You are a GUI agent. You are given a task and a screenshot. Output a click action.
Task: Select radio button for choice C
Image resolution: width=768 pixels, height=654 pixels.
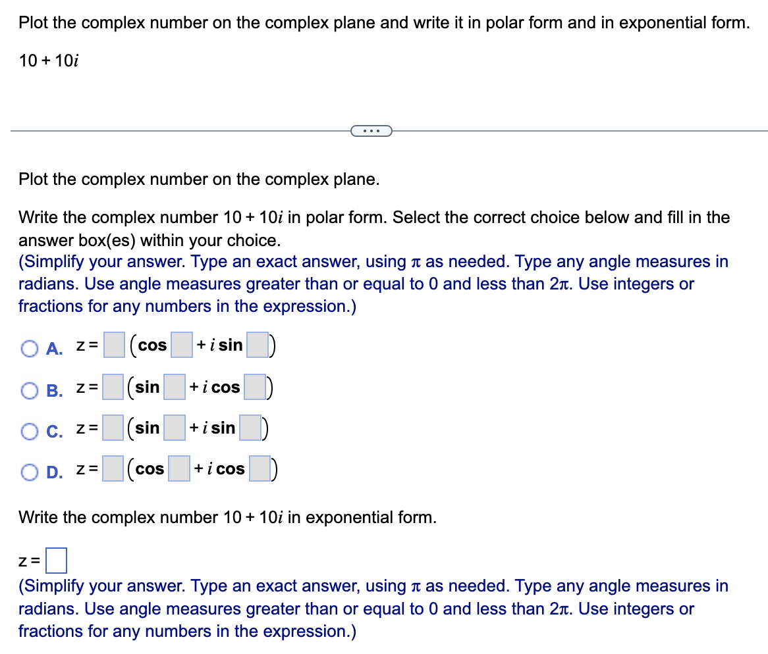pyautogui.click(x=29, y=428)
